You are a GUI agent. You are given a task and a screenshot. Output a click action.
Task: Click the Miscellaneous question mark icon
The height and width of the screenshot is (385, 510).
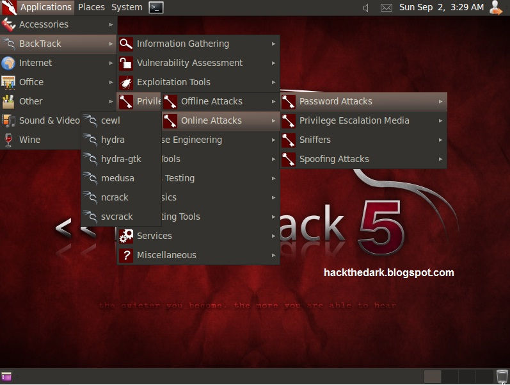click(x=126, y=255)
